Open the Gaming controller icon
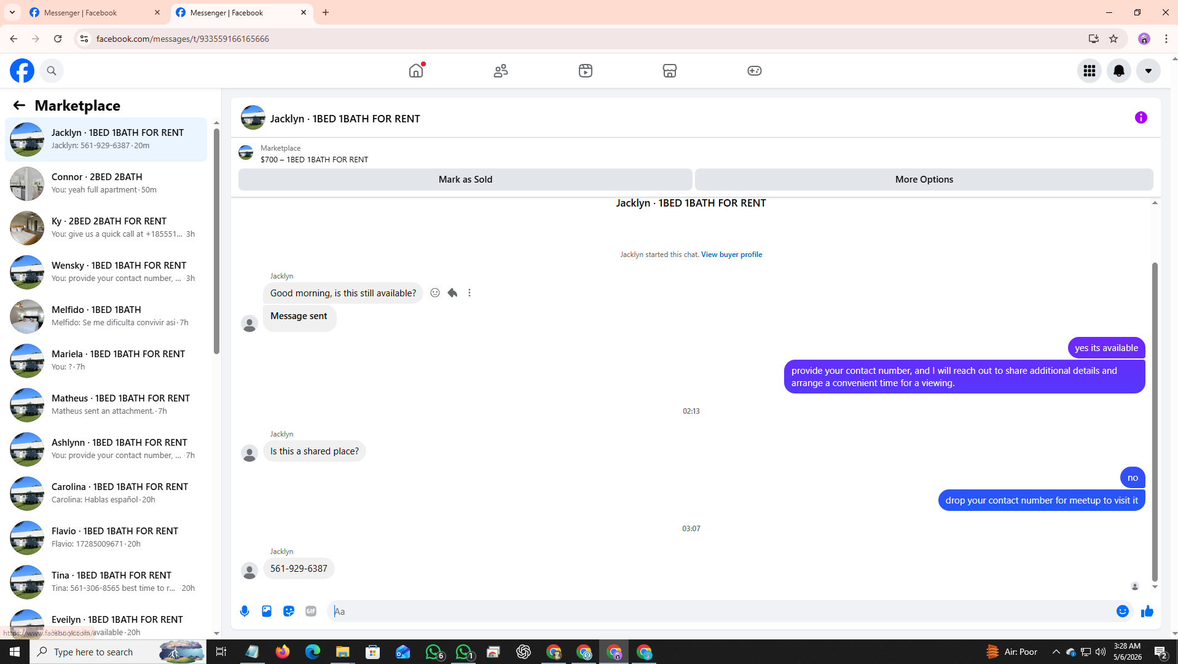The image size is (1178, 664). tap(755, 71)
